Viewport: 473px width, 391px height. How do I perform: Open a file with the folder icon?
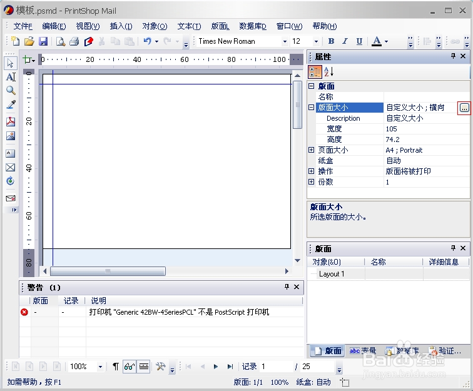click(x=29, y=41)
